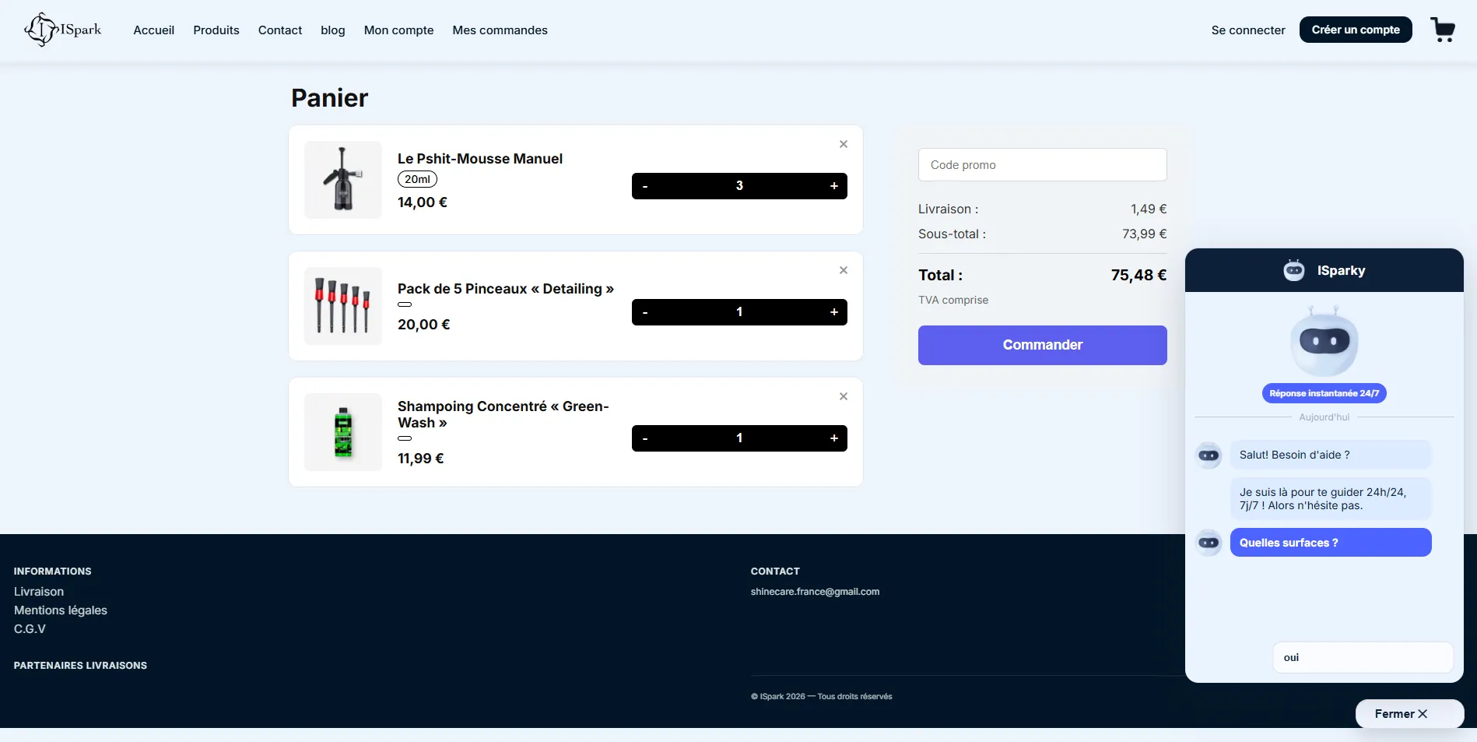Remove Shampoing Green-Wash from the cart
Screen dimensions: 1477x742
point(843,396)
